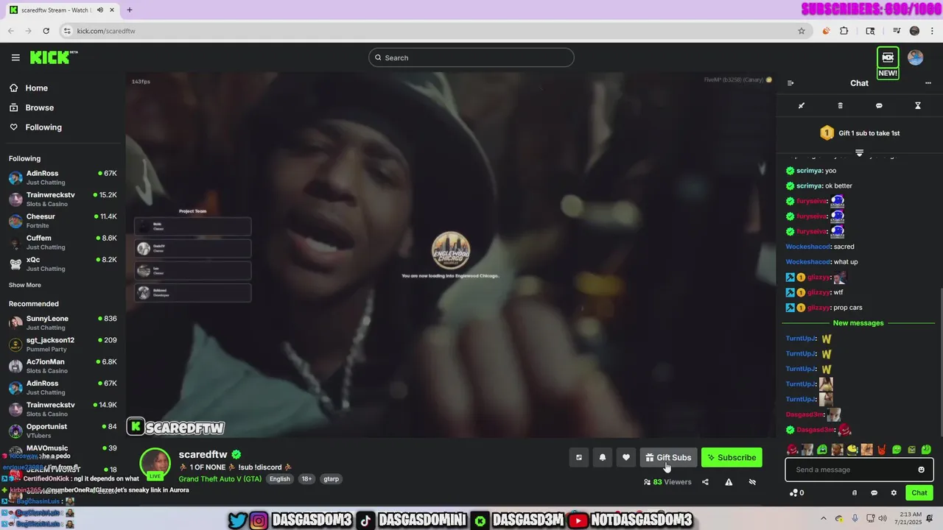Mute the scaredftw browser tab audio
Viewport: 943px width, 530px height.
coord(101,10)
